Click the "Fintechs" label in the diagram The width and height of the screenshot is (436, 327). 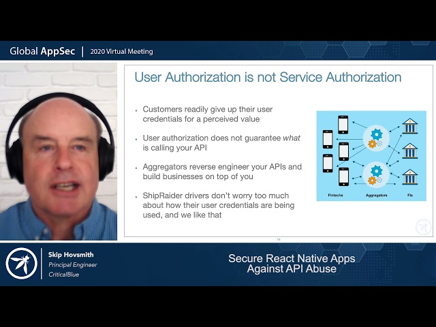point(335,196)
